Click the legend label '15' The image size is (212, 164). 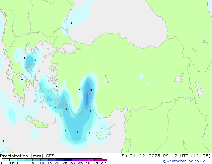[49, 163]
